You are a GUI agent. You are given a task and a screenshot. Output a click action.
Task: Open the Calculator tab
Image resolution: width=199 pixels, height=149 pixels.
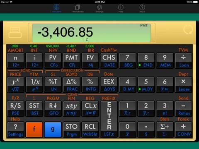56,8
